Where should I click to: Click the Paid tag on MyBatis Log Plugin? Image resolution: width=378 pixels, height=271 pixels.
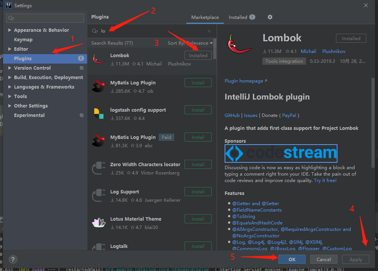pyautogui.click(x=166, y=137)
